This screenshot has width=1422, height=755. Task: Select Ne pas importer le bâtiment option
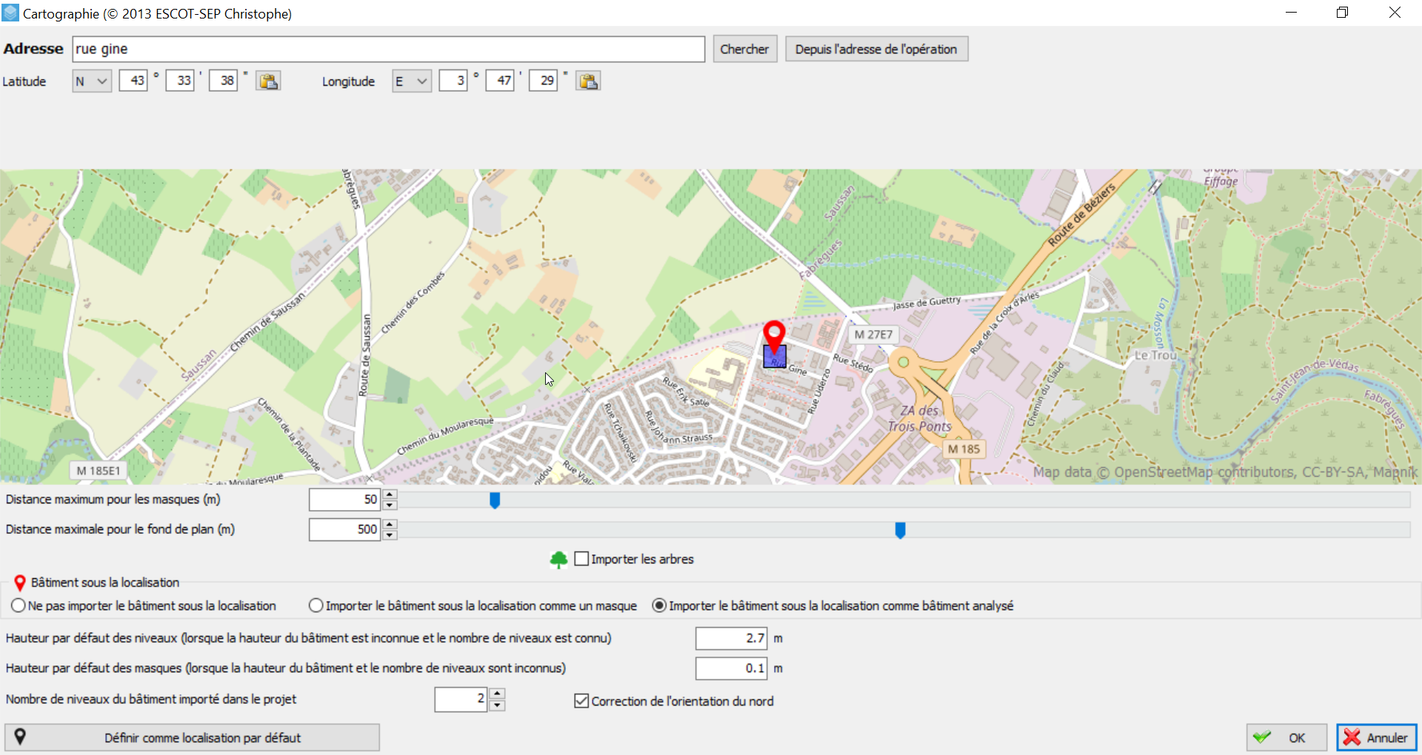point(19,605)
